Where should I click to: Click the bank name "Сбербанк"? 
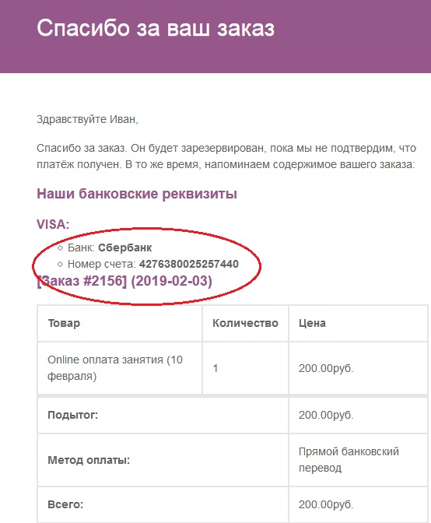(x=125, y=247)
